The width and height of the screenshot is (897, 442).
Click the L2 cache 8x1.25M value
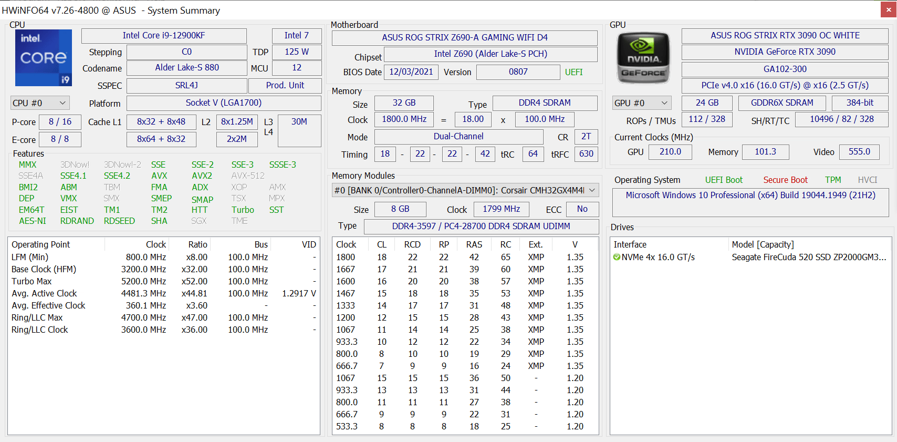(237, 122)
